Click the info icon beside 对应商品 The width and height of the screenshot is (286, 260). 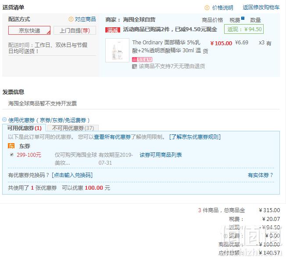point(71,19)
